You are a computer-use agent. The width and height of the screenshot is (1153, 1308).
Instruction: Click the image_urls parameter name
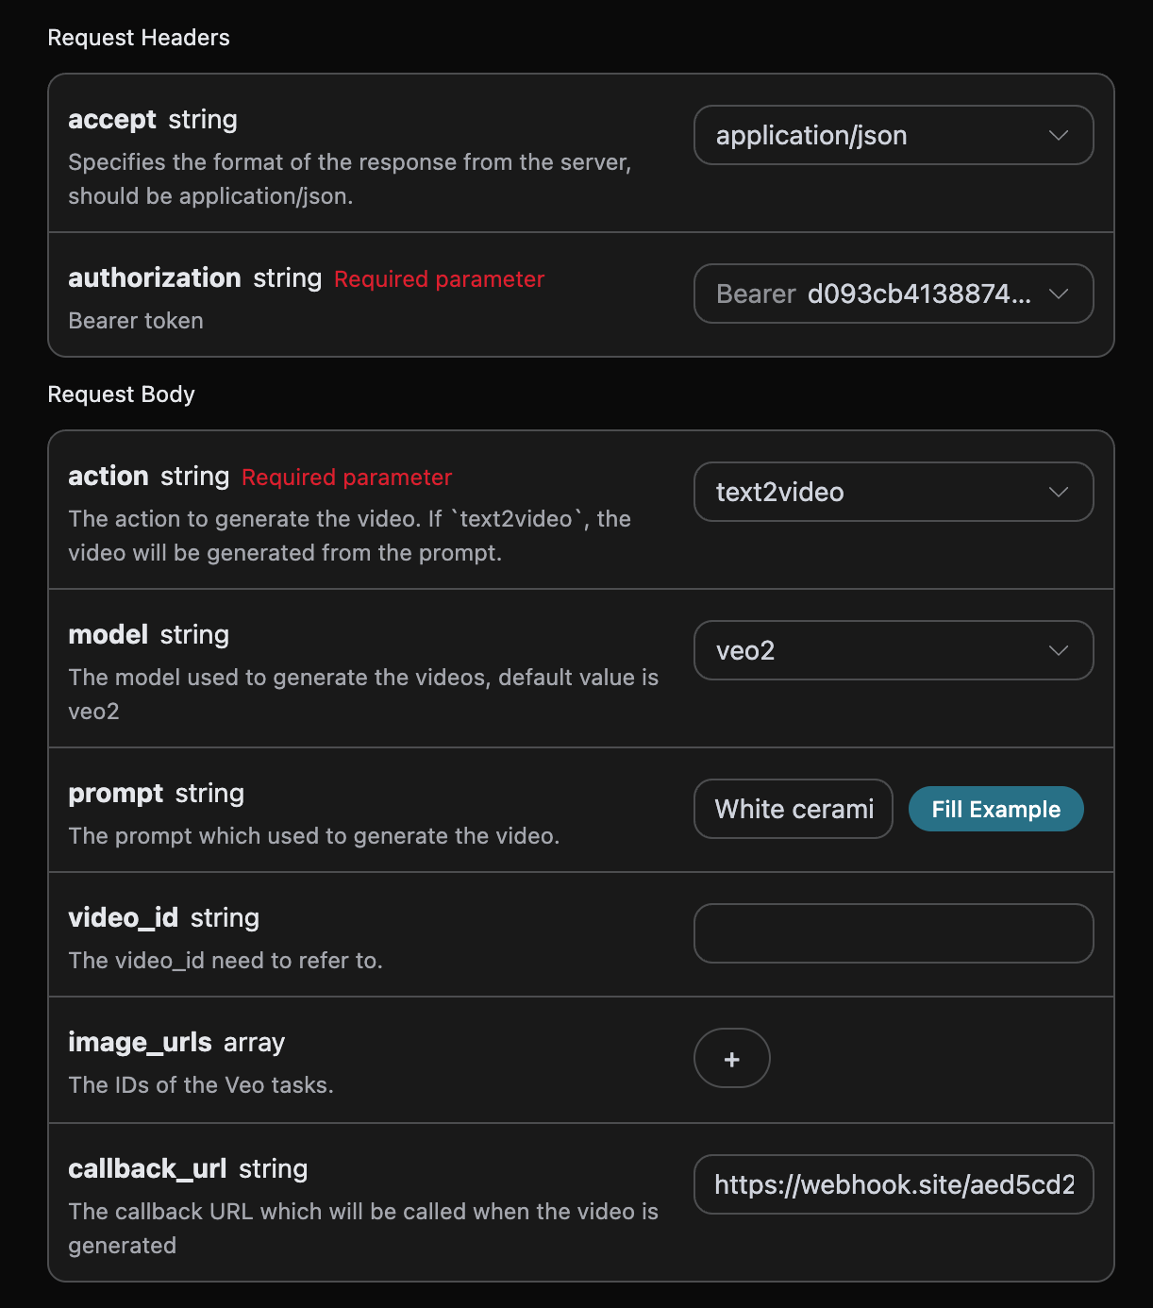pyautogui.click(x=140, y=1042)
